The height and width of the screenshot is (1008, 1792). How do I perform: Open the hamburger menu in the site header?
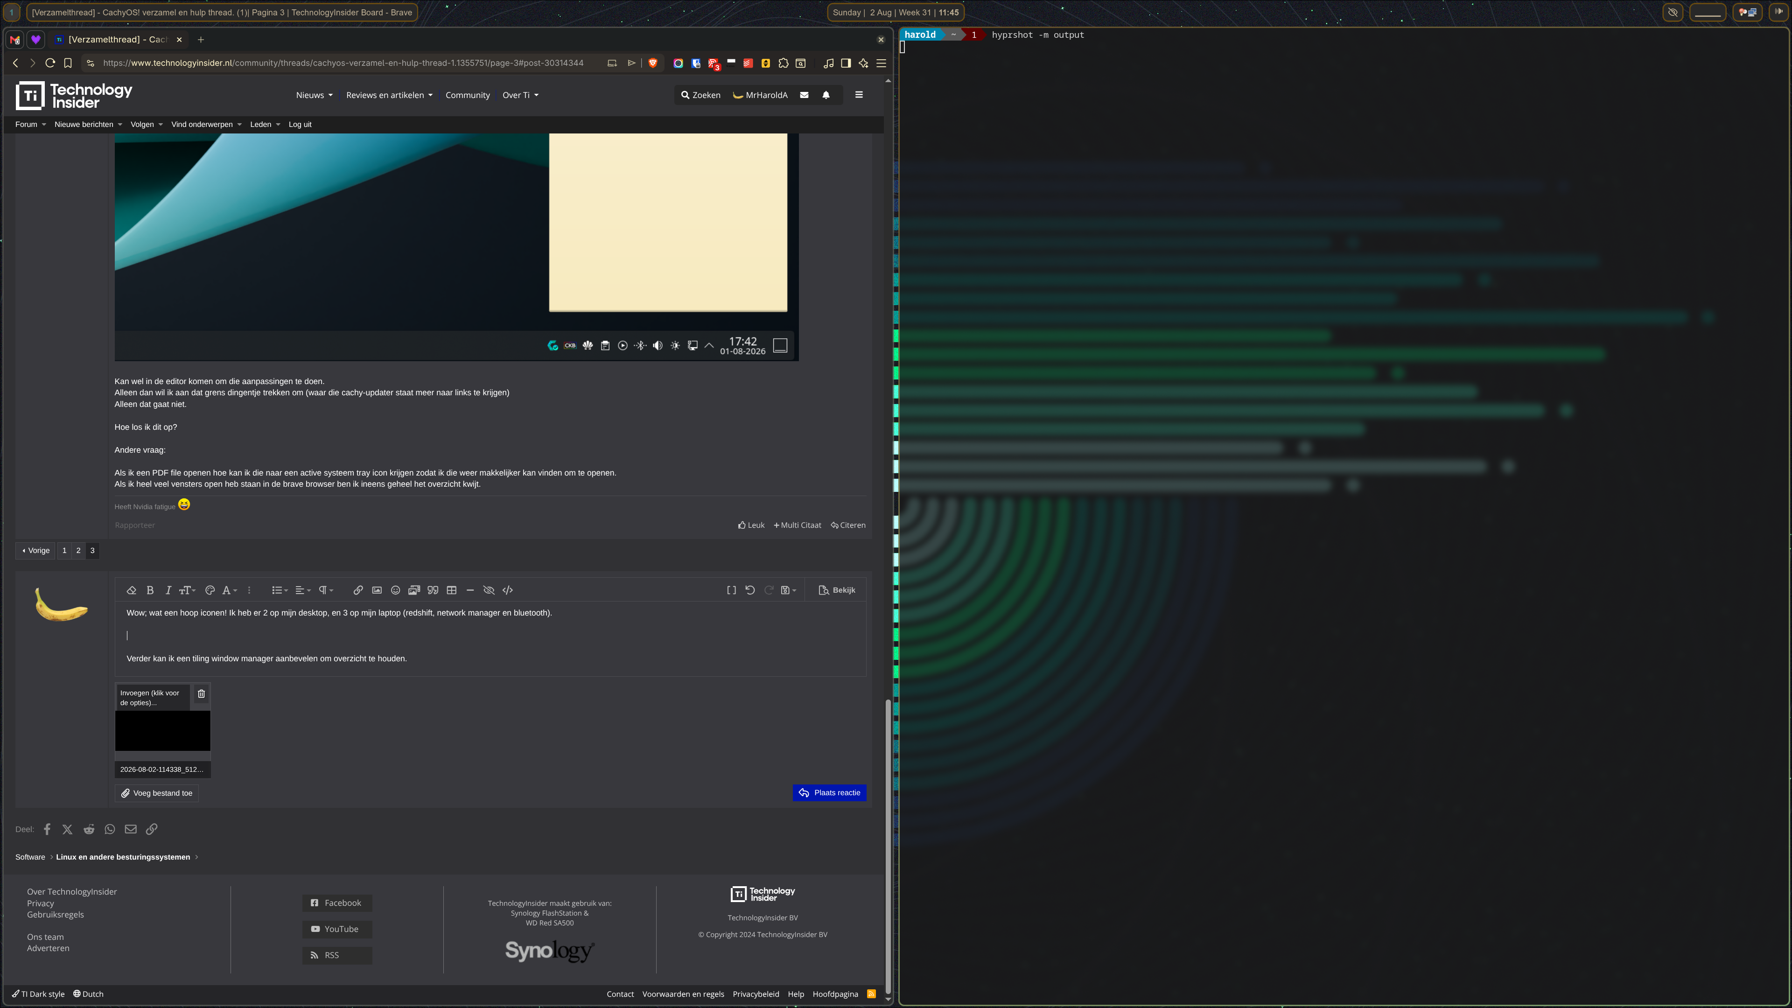(x=859, y=95)
